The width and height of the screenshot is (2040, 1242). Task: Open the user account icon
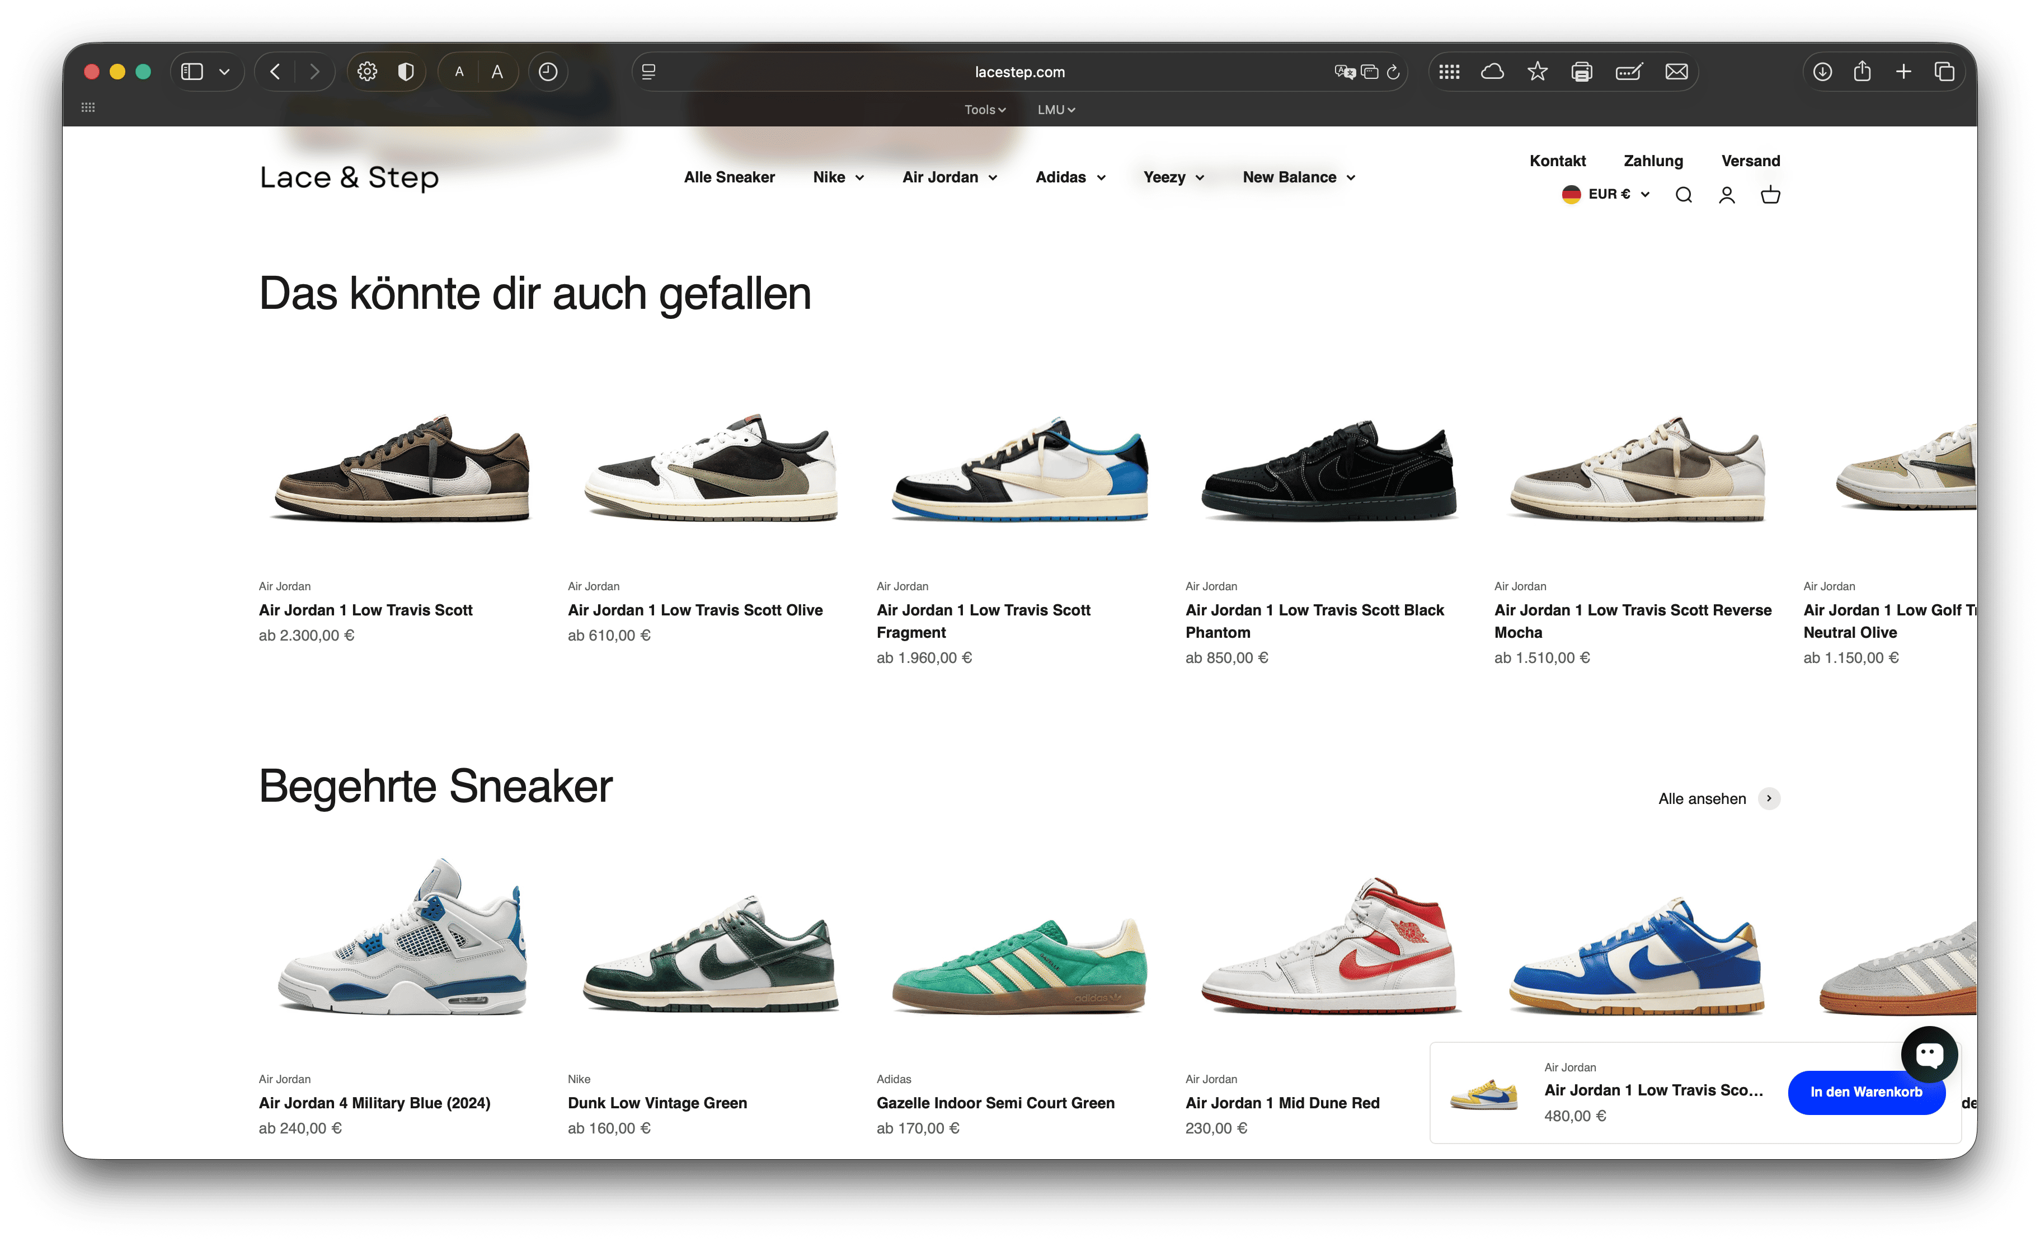tap(1726, 195)
